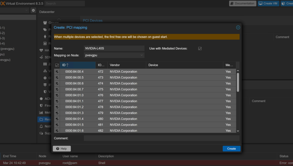
Task: Click the Support chat bubbles icon
Action: pos(41,133)
